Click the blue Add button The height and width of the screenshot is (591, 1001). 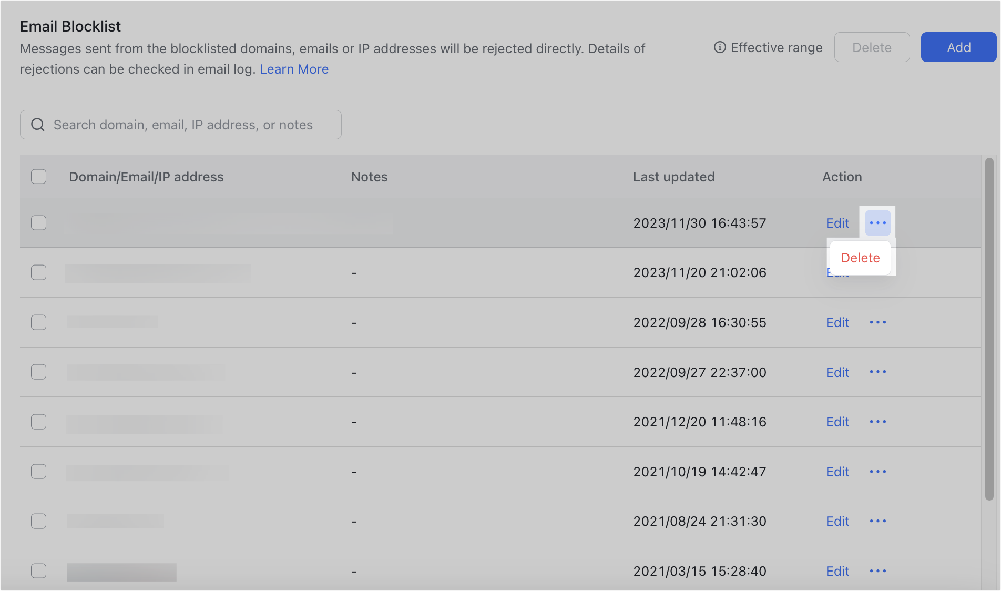click(958, 47)
